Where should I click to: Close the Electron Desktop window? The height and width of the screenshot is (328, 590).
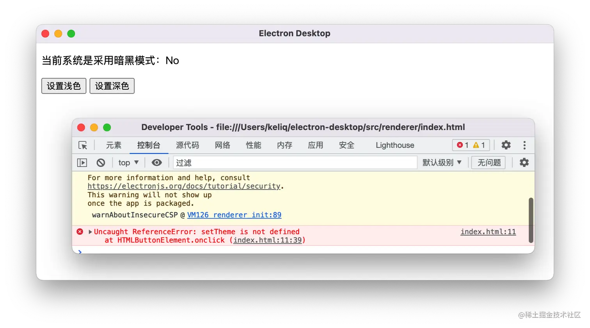45,34
